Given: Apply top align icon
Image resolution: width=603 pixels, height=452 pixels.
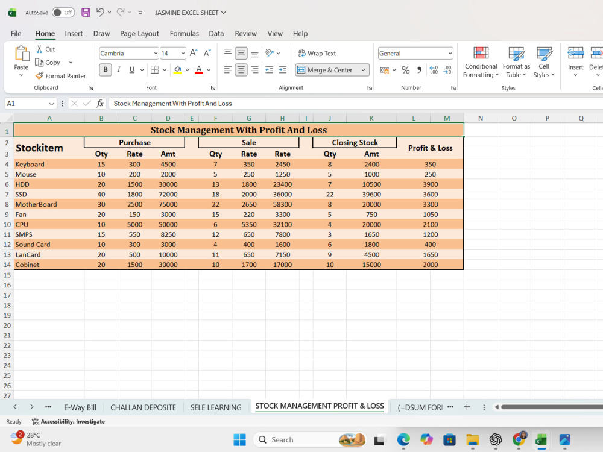Looking at the screenshot, I should pos(228,52).
